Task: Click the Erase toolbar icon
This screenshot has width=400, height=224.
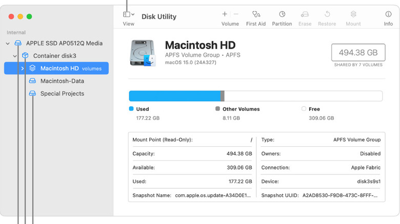Action: [x=305, y=14]
